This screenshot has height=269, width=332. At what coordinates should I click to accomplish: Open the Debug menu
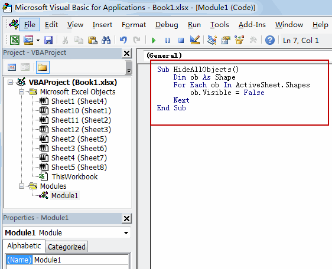pos(167,25)
